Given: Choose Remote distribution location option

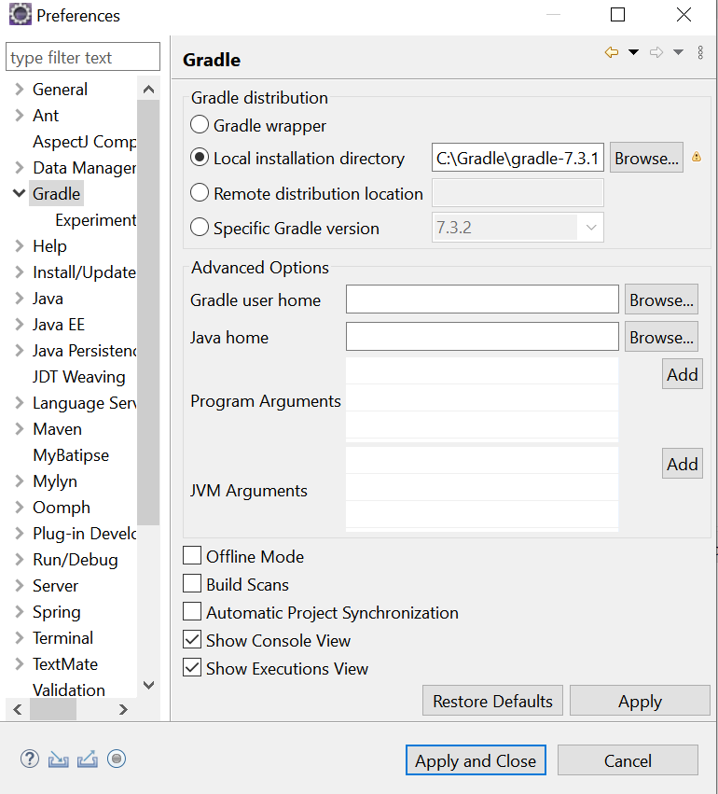Looking at the screenshot, I should tap(200, 192).
